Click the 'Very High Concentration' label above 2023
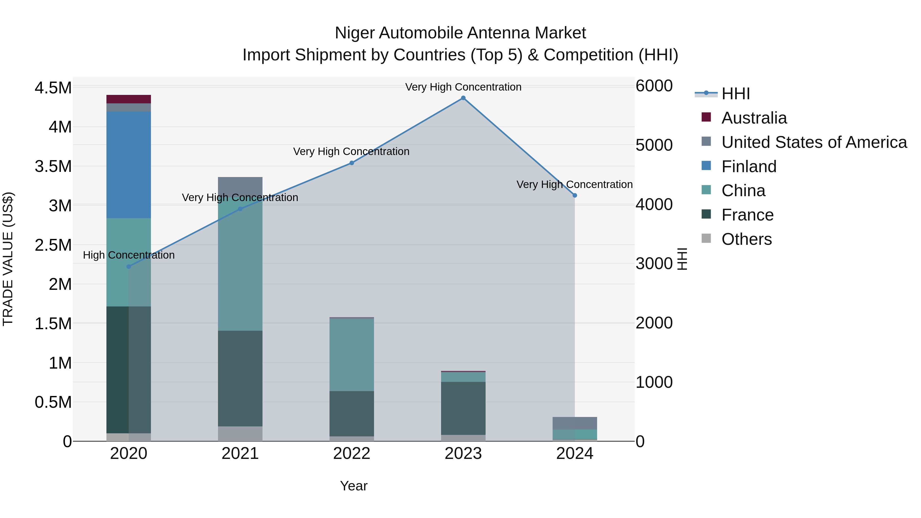This screenshot has height=518, width=921. pyautogui.click(x=463, y=87)
